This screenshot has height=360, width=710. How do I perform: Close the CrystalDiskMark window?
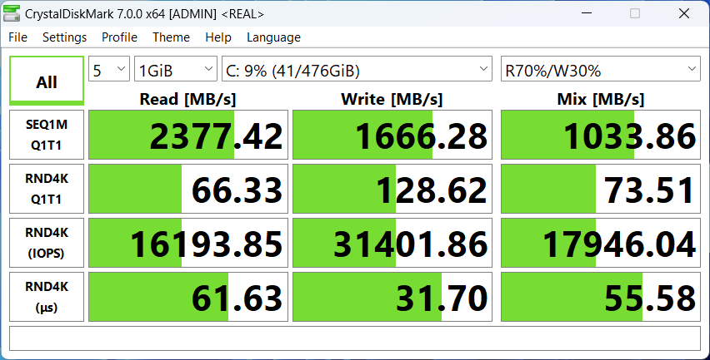(684, 13)
